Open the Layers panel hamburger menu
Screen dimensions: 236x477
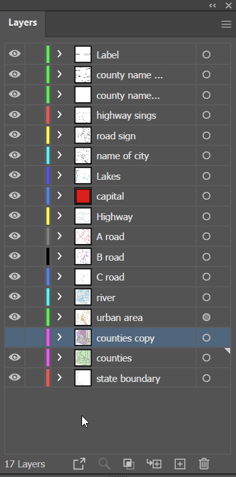click(x=226, y=24)
